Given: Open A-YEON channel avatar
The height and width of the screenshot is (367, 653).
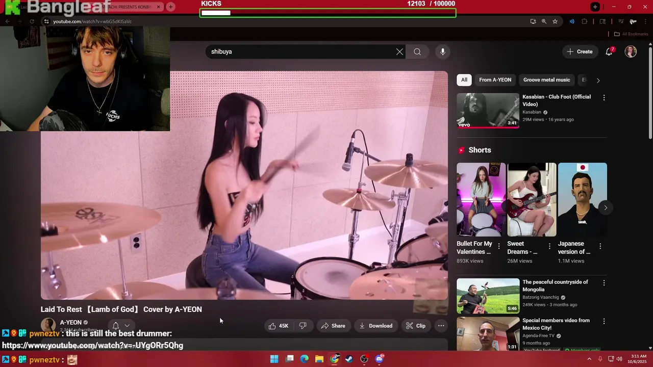Looking at the screenshot, I should click(48, 325).
